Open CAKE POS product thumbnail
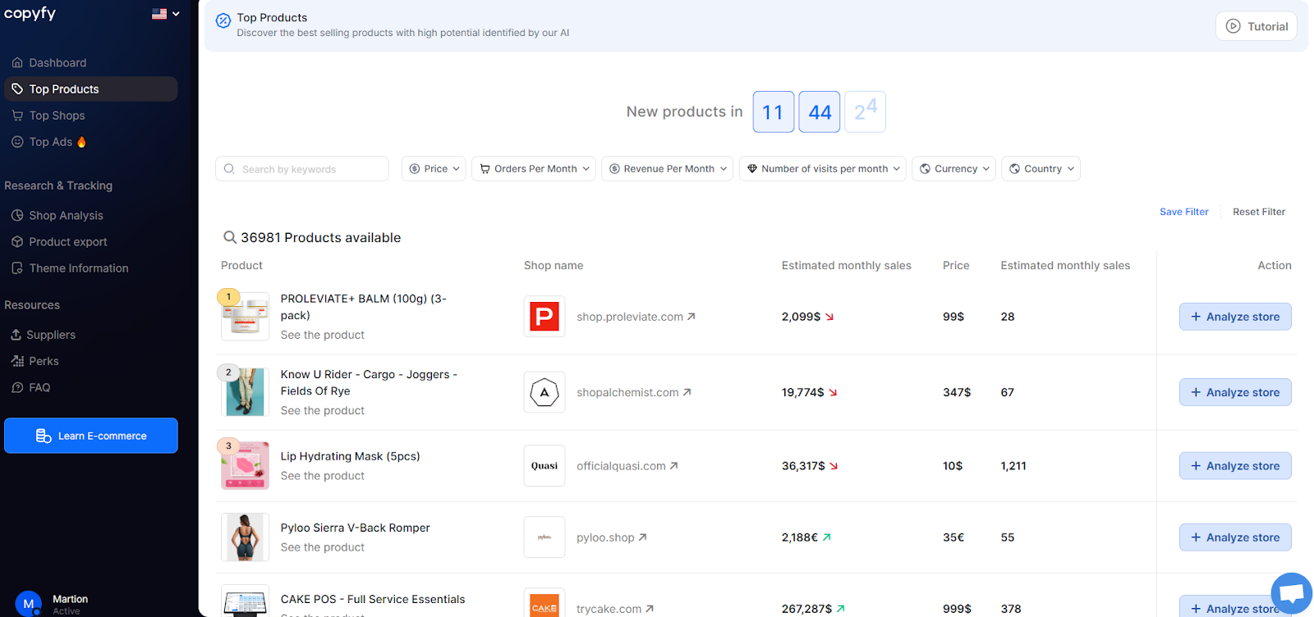 (246, 601)
